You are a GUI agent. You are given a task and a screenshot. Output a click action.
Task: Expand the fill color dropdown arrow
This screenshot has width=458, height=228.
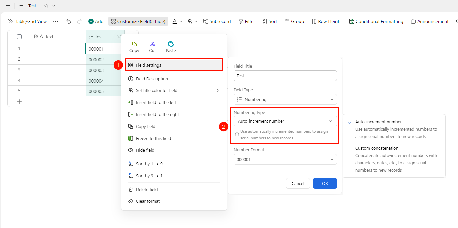point(196,21)
